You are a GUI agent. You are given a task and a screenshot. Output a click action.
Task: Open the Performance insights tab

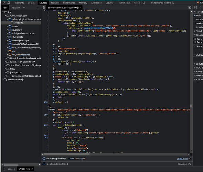(x=162, y=3)
